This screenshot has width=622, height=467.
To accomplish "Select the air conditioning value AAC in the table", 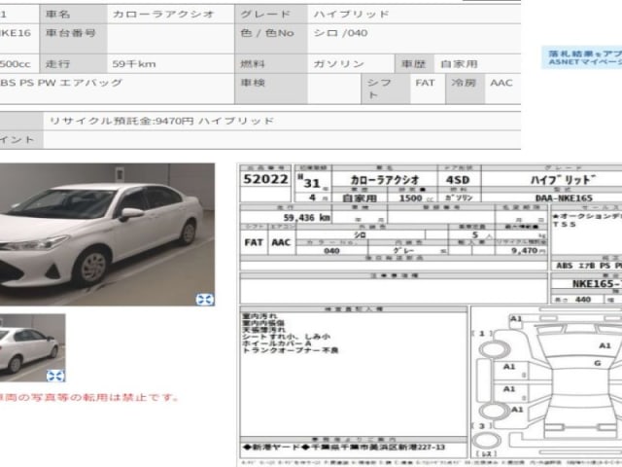I will (x=501, y=83).
